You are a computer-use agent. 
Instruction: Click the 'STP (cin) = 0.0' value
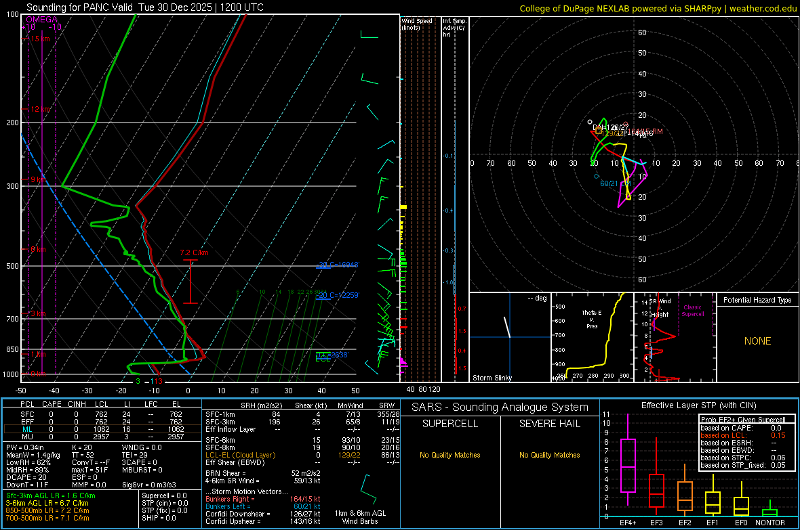click(165, 503)
